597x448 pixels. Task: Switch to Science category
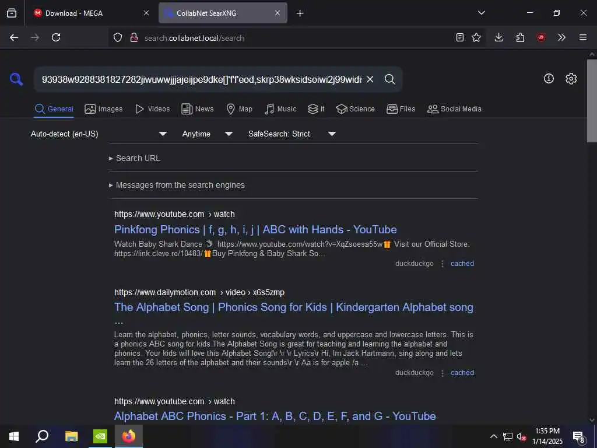coord(355,109)
